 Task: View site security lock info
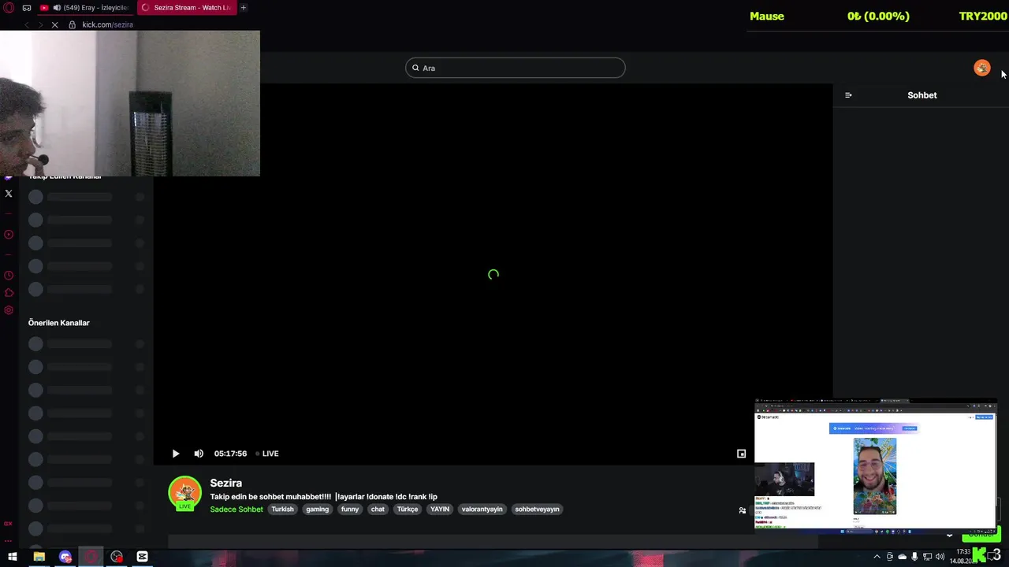(72, 24)
